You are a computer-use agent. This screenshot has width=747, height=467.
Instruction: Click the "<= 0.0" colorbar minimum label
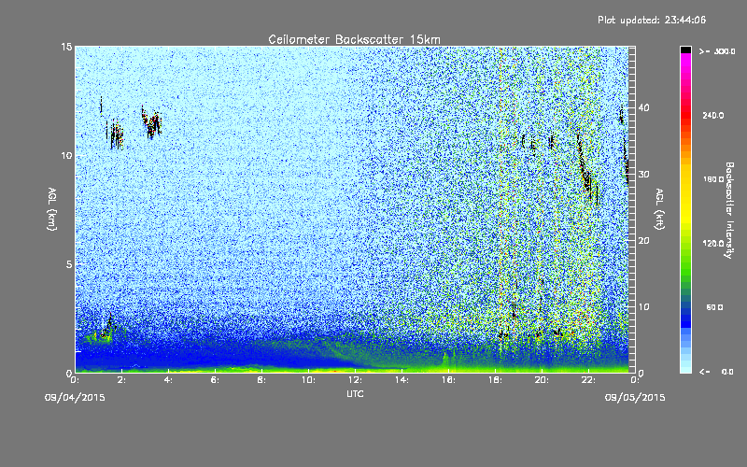pos(716,371)
